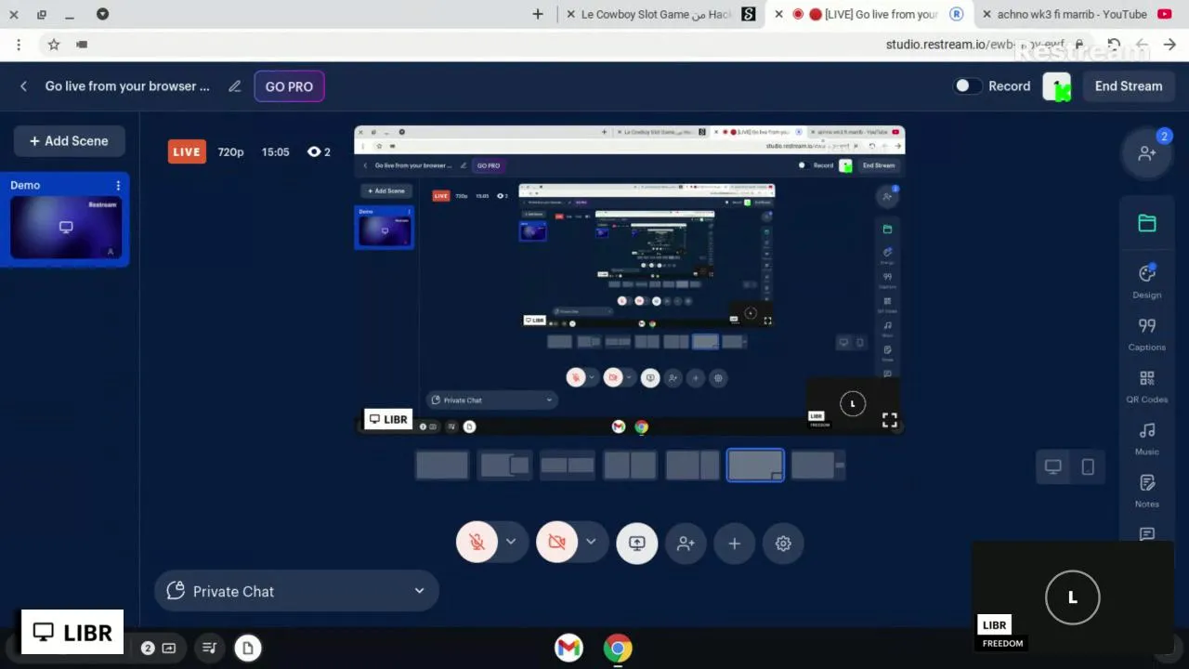The width and height of the screenshot is (1189, 669).
Task: Click the 720p resolution label
Action: point(230,151)
